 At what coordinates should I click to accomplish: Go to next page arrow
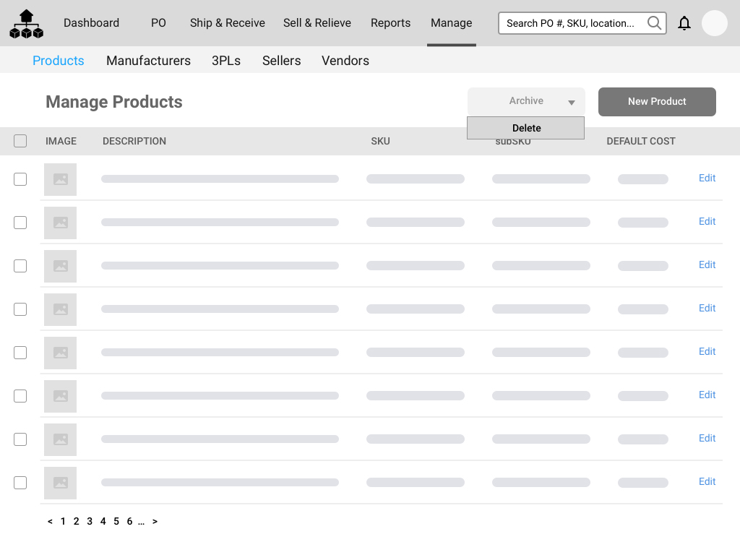tap(155, 521)
